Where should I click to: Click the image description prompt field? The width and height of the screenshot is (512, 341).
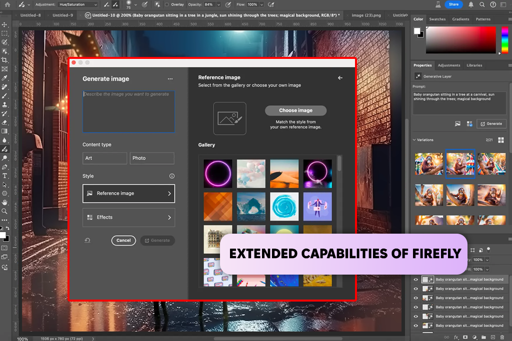128,111
